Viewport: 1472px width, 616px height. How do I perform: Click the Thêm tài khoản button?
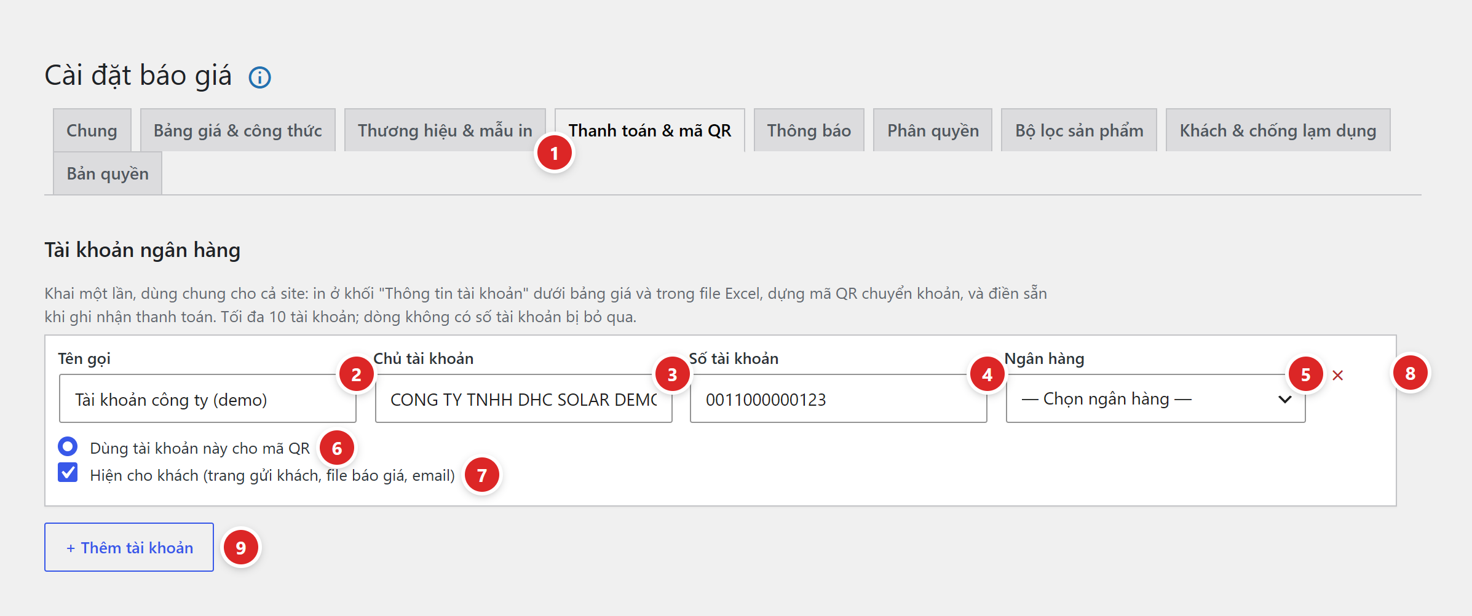(x=129, y=547)
